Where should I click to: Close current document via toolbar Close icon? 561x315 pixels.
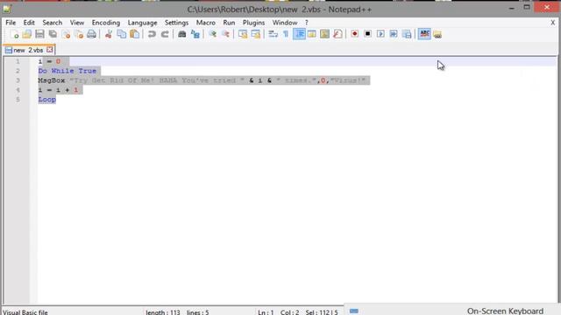pos(66,34)
